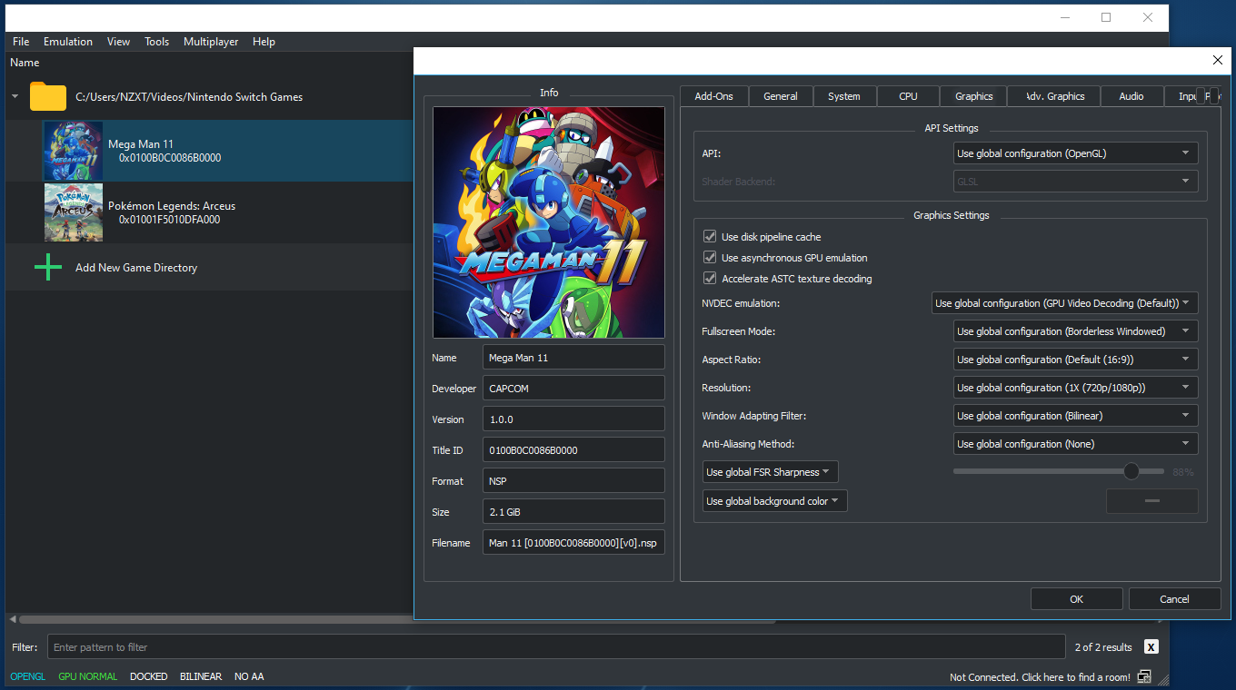The image size is (1236, 690).
Task: Toggle the GPU NORMAL status button
Action: pyautogui.click(x=88, y=676)
